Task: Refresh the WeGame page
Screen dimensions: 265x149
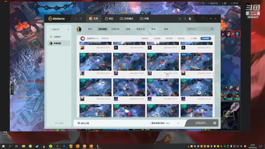Action: pos(81,19)
